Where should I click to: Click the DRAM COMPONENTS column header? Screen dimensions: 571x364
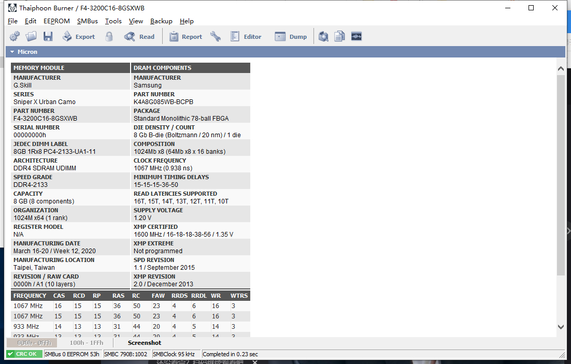click(191, 68)
